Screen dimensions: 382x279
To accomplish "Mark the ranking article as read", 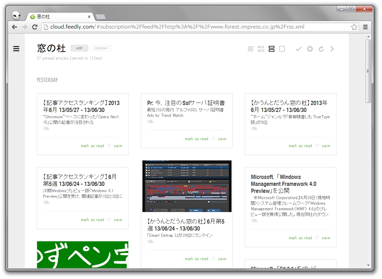I will [x=92, y=146].
